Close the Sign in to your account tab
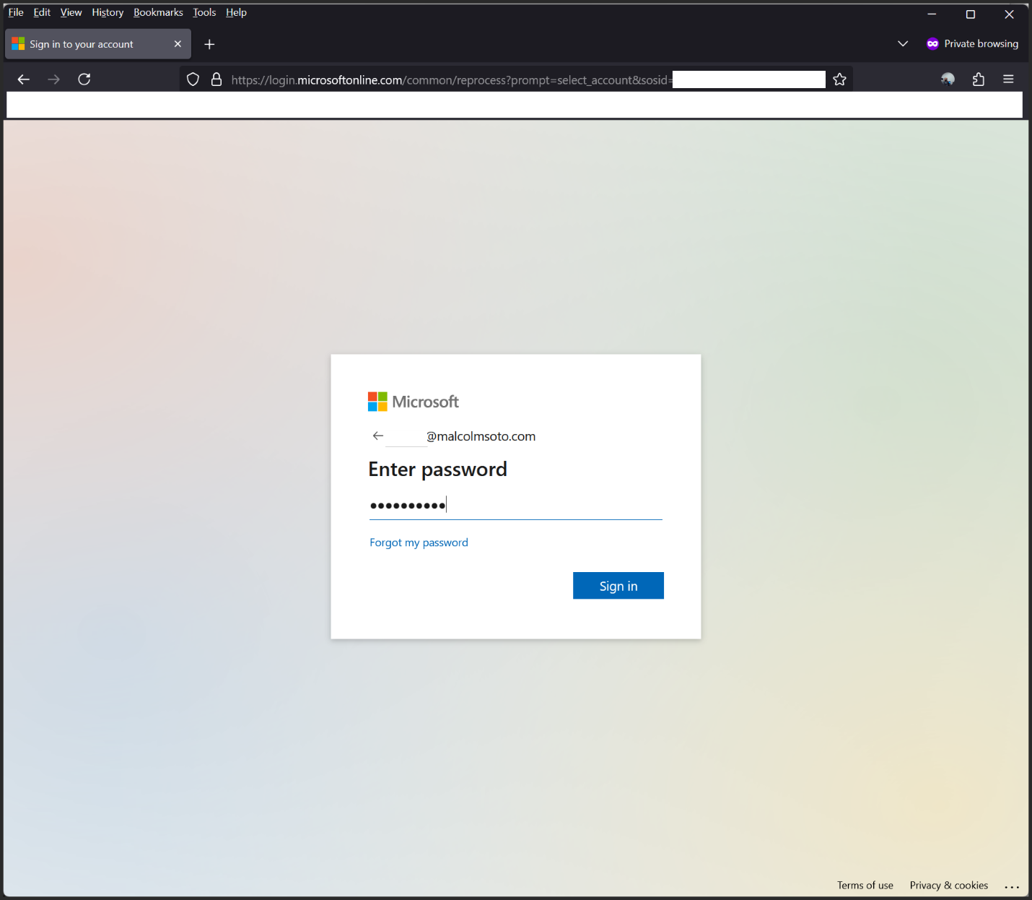Viewport: 1032px width, 900px height. [178, 44]
